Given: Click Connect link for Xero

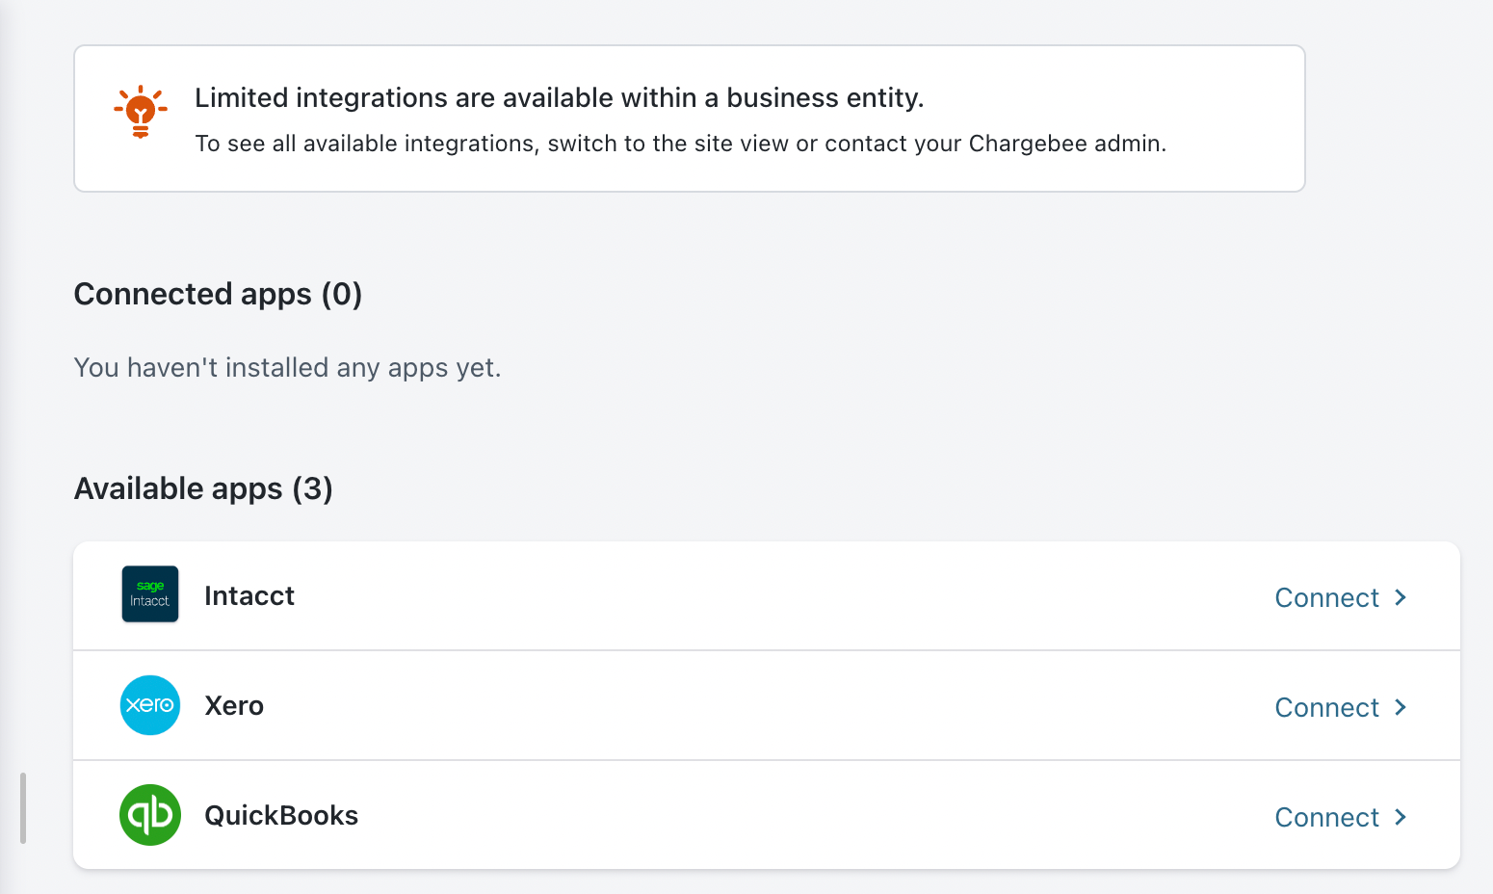Looking at the screenshot, I should (1326, 708).
